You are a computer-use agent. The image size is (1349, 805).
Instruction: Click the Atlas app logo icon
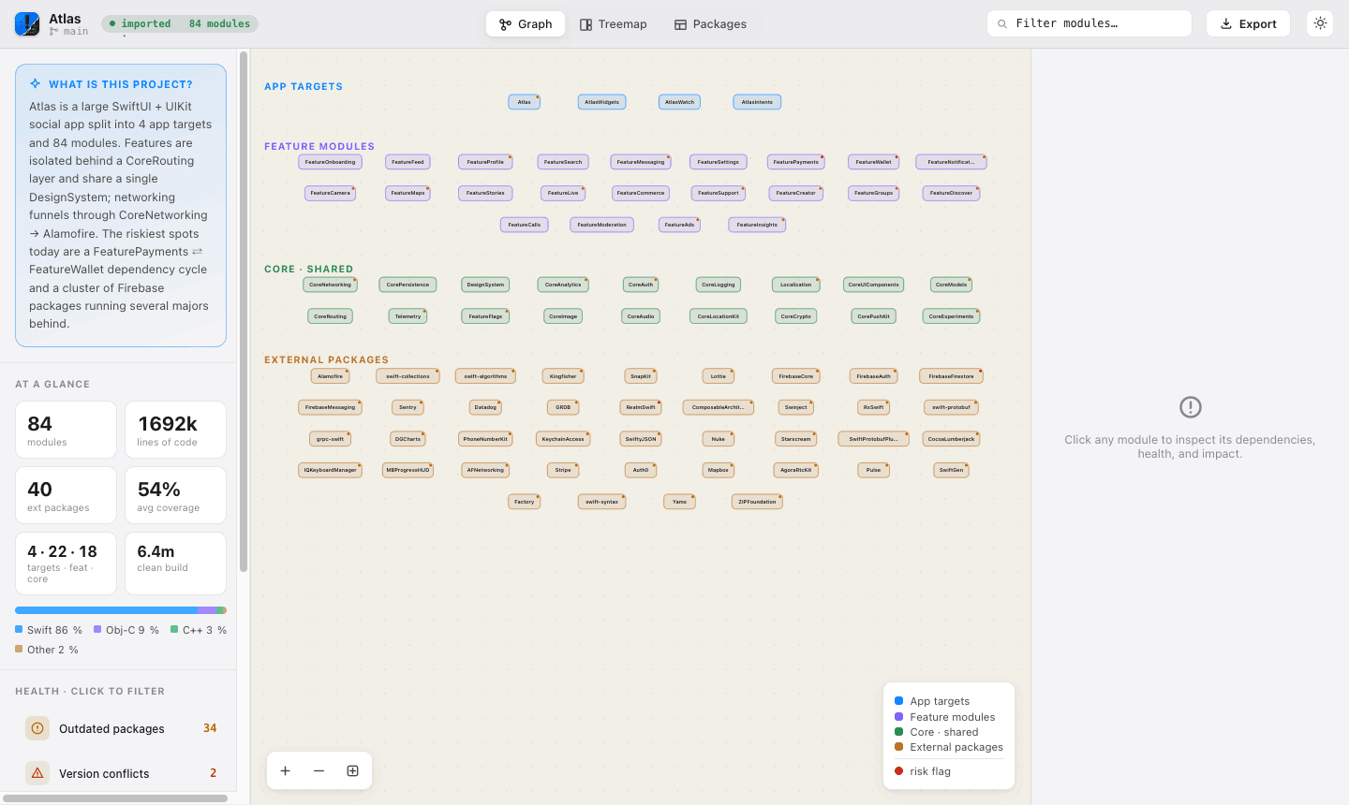point(27,23)
